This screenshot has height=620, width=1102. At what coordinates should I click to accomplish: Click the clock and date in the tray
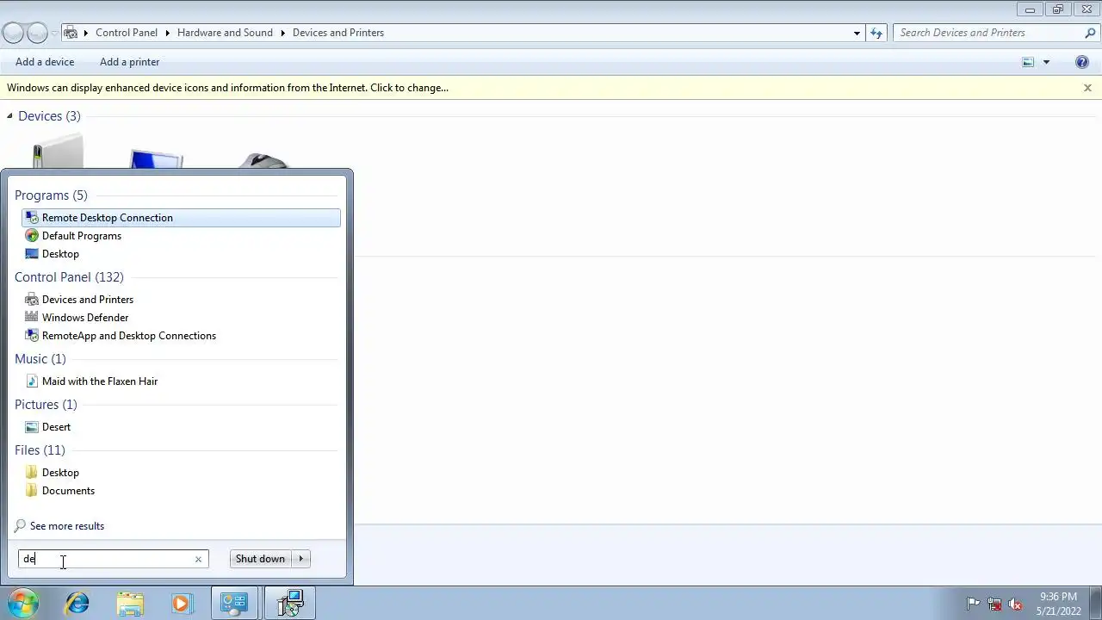1058,604
